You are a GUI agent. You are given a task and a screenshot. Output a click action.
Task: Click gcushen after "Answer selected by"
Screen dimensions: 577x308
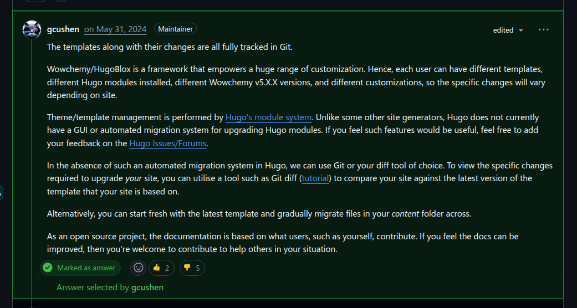click(x=147, y=288)
